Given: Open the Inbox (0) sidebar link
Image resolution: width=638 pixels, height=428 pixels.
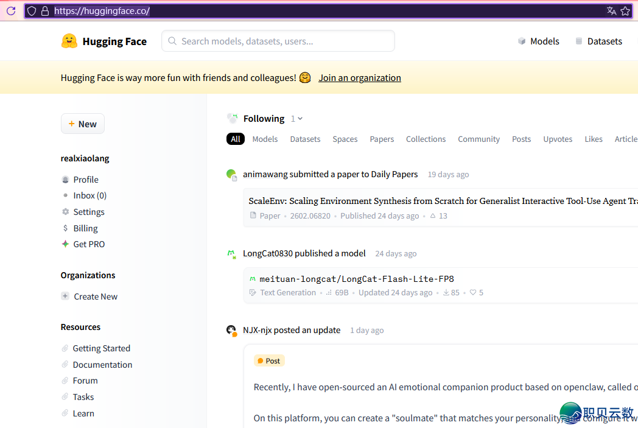Looking at the screenshot, I should (89, 195).
